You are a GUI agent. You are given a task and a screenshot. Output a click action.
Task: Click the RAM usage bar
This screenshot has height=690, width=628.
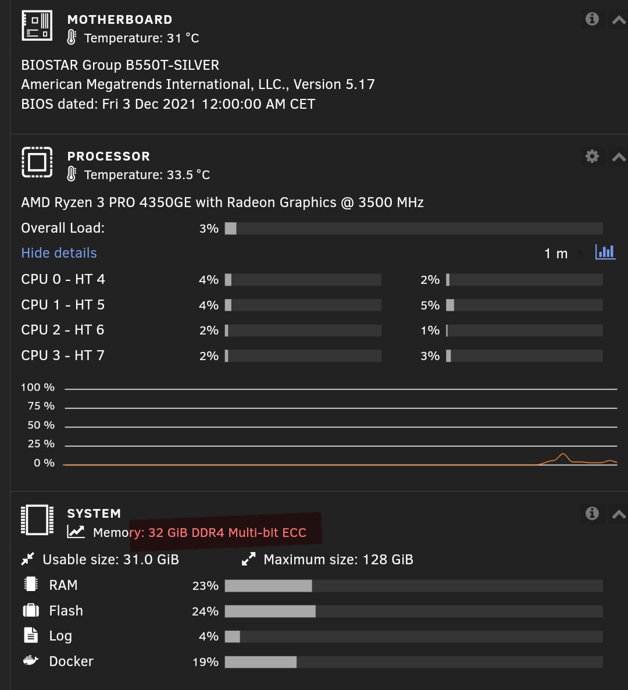pyautogui.click(x=413, y=585)
